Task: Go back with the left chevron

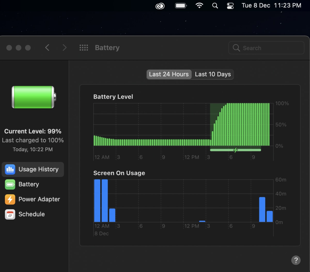Action: 47,48
